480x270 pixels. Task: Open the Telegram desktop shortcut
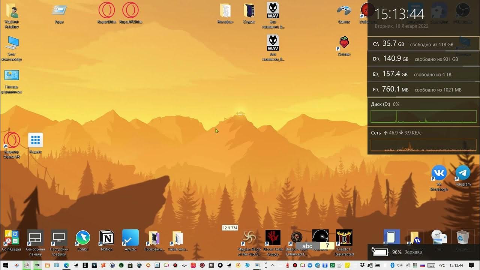[x=463, y=175]
